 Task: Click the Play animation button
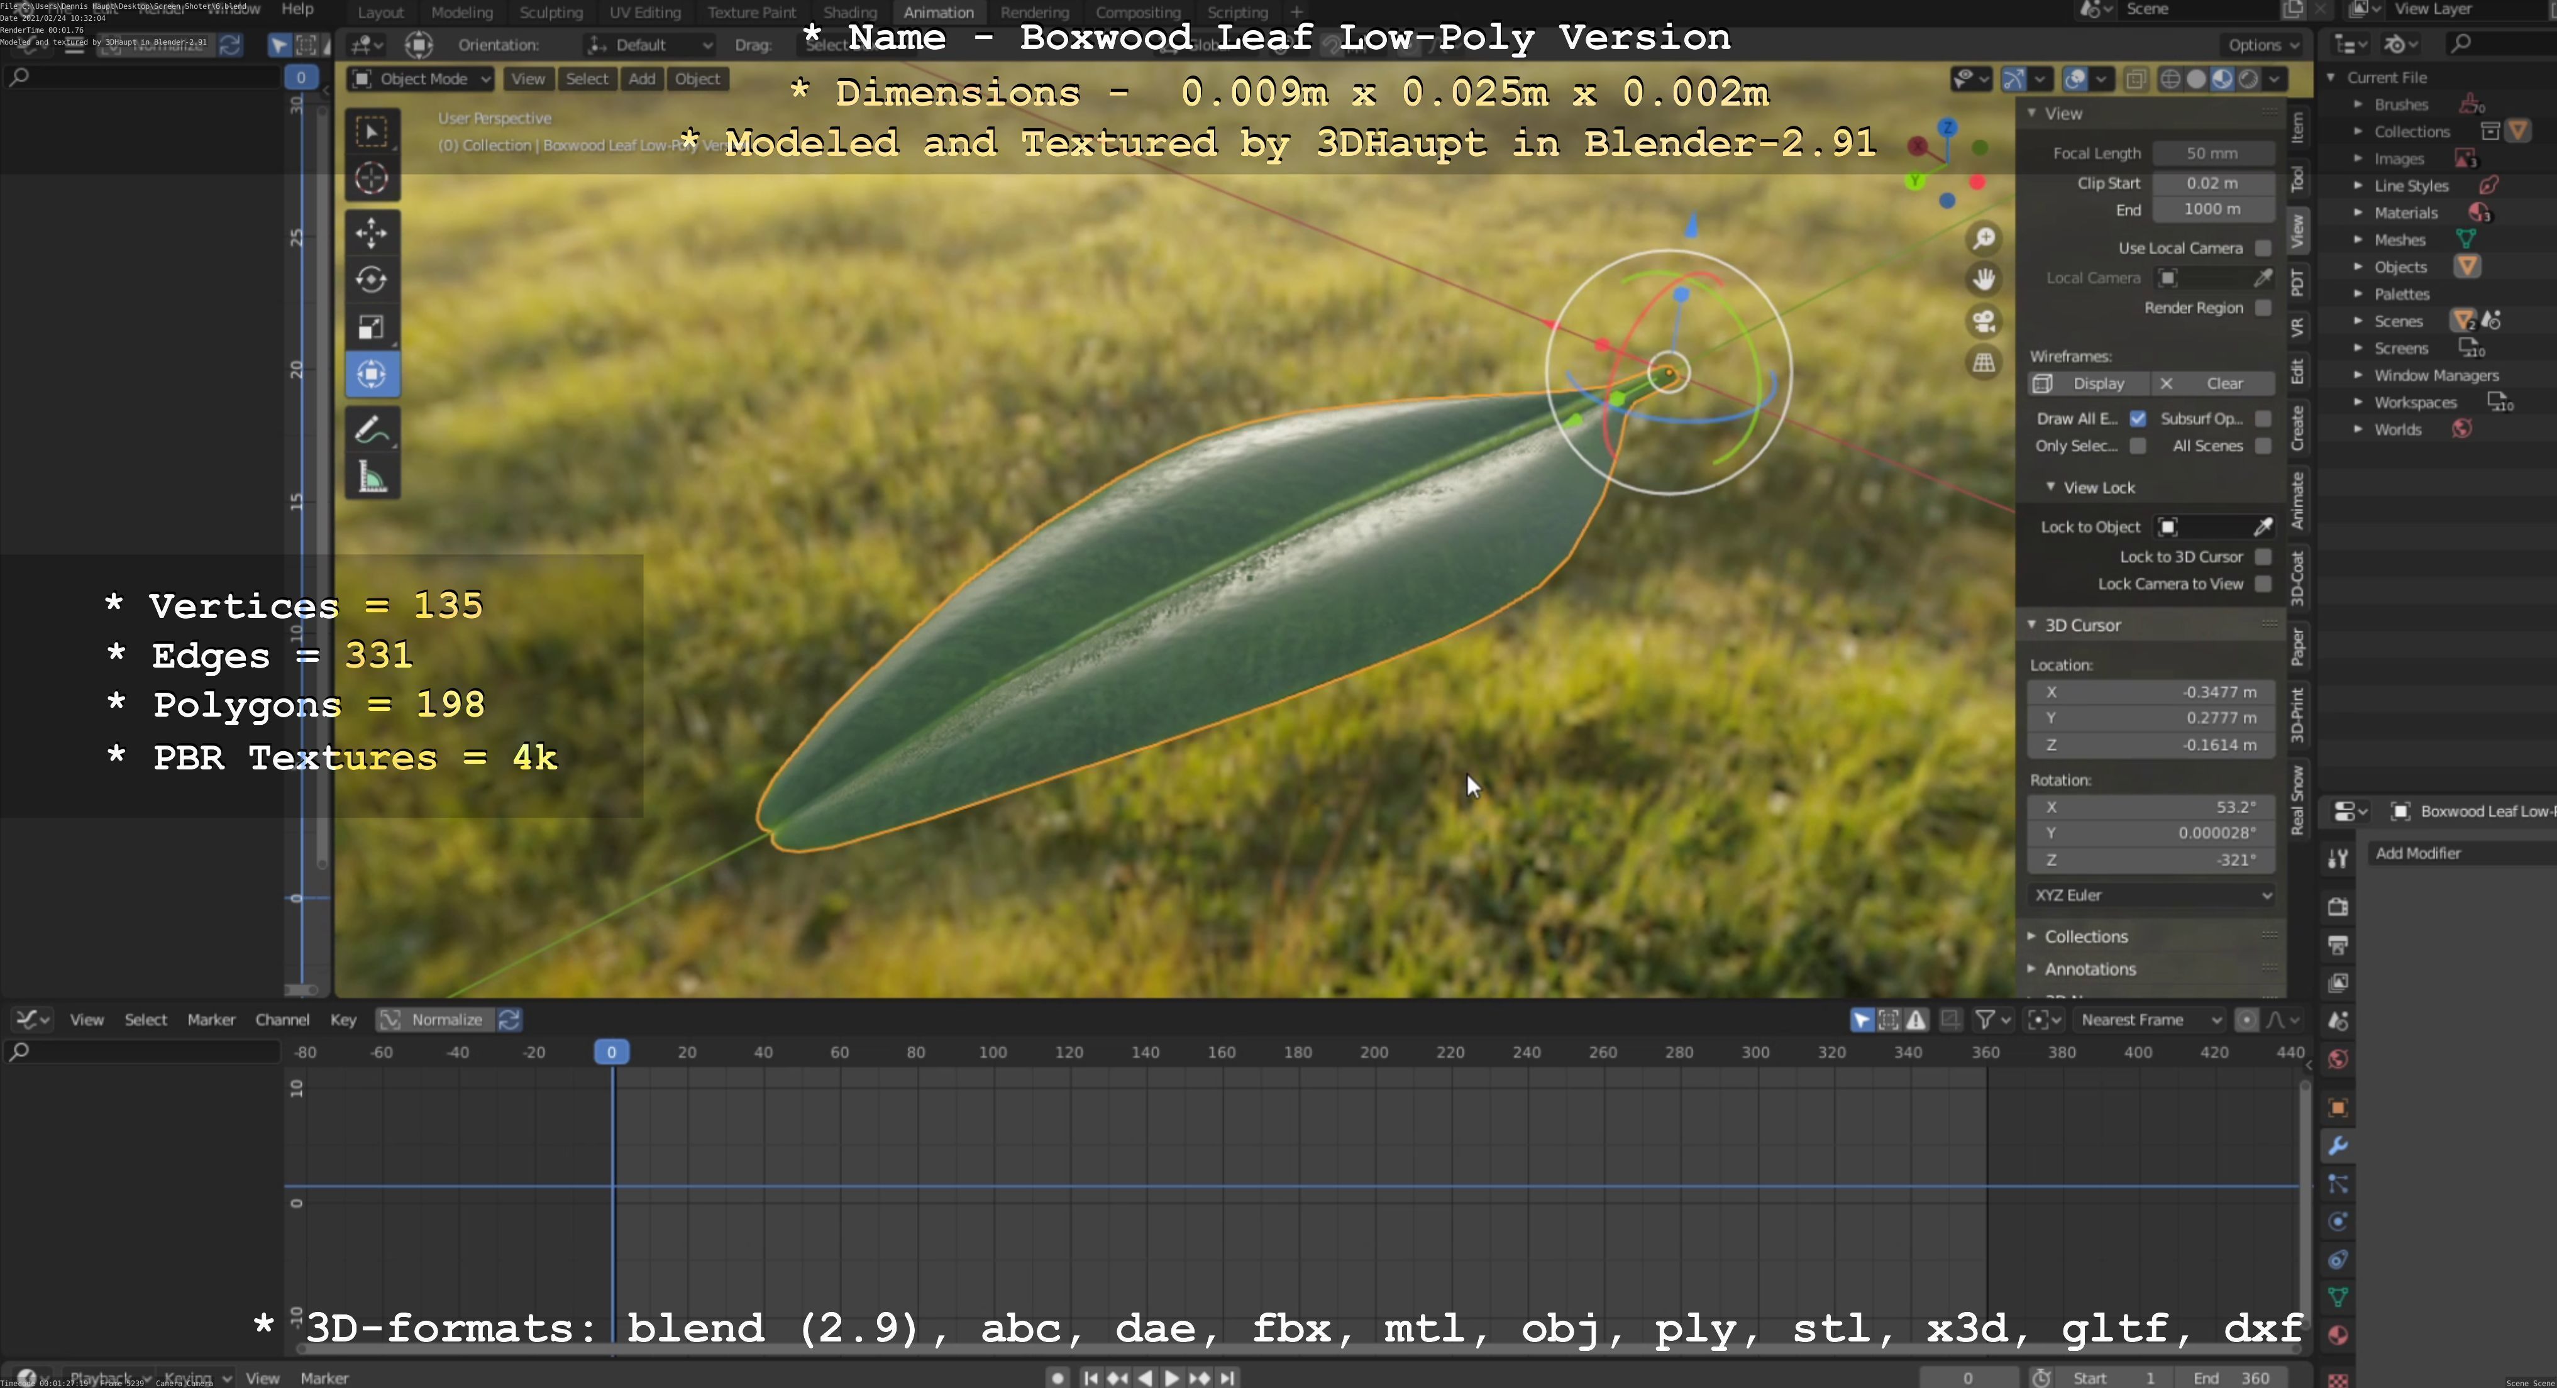[x=1173, y=1377]
